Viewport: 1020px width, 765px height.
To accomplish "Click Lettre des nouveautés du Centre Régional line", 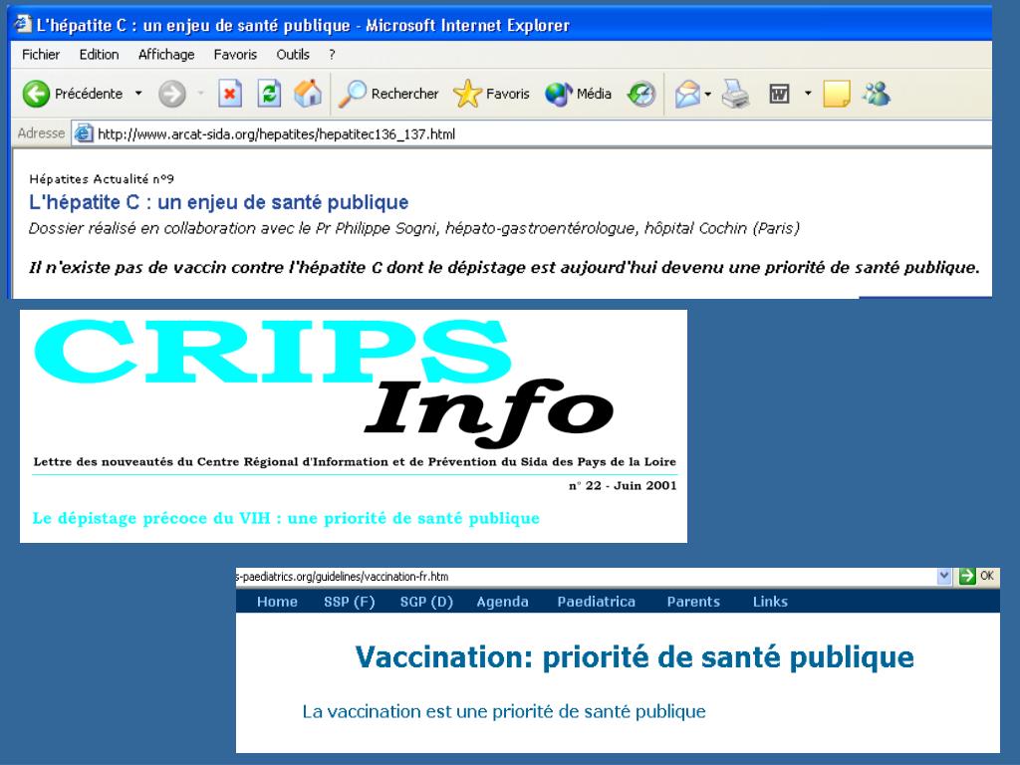I will click(355, 462).
